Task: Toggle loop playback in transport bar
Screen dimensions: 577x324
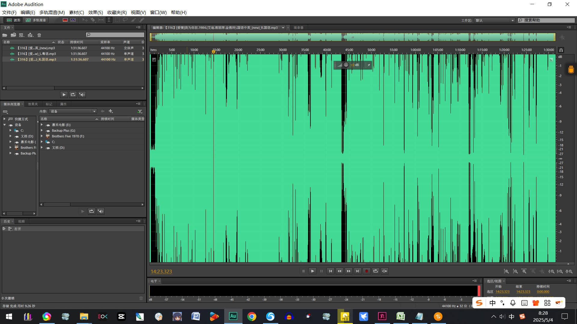Action: click(x=375, y=271)
